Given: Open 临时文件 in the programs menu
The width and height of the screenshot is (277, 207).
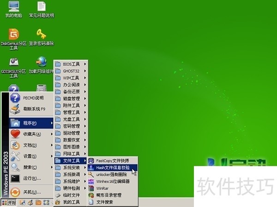Looking at the screenshot, I should [71, 195].
